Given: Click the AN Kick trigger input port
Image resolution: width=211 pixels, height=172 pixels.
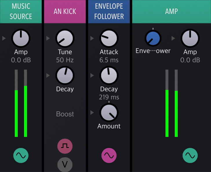Looking at the screenshot, I should tap(65, 146).
